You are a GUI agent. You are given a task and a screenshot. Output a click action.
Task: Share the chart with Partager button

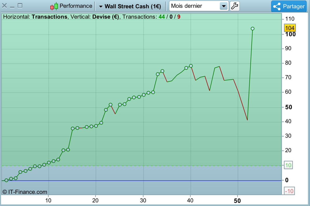point(289,6)
